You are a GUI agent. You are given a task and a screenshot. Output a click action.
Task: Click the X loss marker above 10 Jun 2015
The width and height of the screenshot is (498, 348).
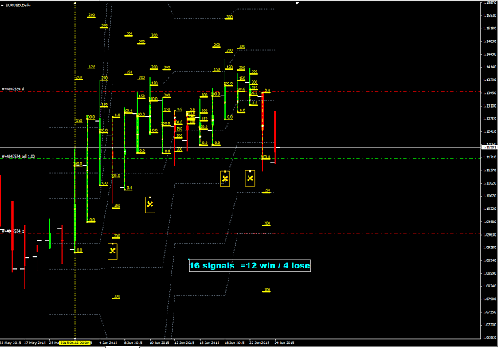click(151, 205)
